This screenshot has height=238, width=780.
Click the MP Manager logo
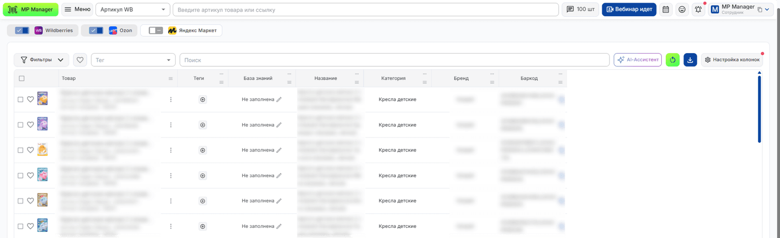click(30, 9)
